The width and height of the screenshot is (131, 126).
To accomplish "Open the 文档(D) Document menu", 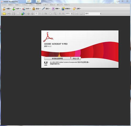I will point(25,5).
